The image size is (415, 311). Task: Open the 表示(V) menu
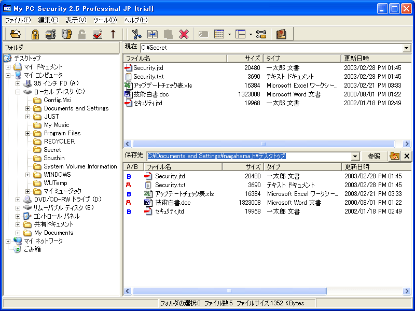[76, 20]
